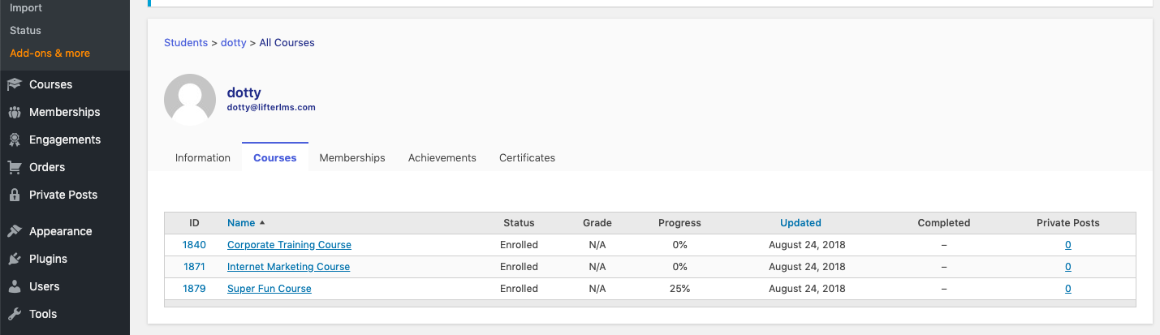Click the Tools wrench icon
Viewport: 1160px width, 335px height.
pyautogui.click(x=14, y=314)
